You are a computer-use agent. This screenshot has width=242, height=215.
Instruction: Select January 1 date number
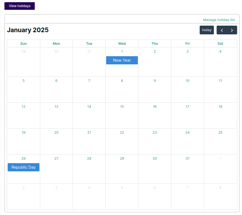click(x=122, y=52)
